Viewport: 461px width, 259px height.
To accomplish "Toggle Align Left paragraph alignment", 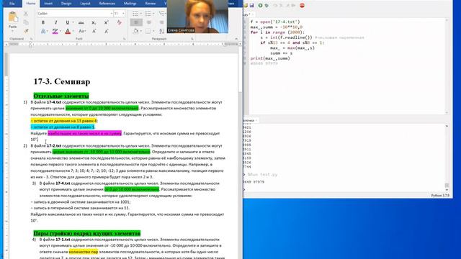I will [136, 22].
